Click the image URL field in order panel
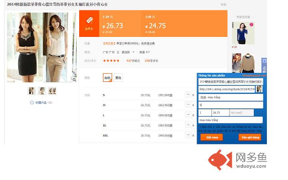Image resolution: width=288 pixels, height=180 pixels. click(227, 89)
